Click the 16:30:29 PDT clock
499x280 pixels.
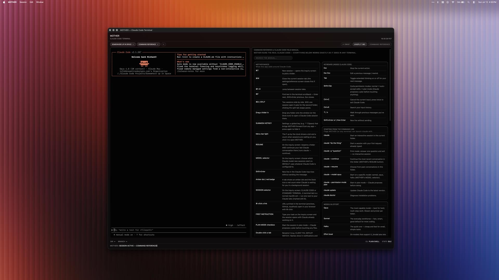386,39
